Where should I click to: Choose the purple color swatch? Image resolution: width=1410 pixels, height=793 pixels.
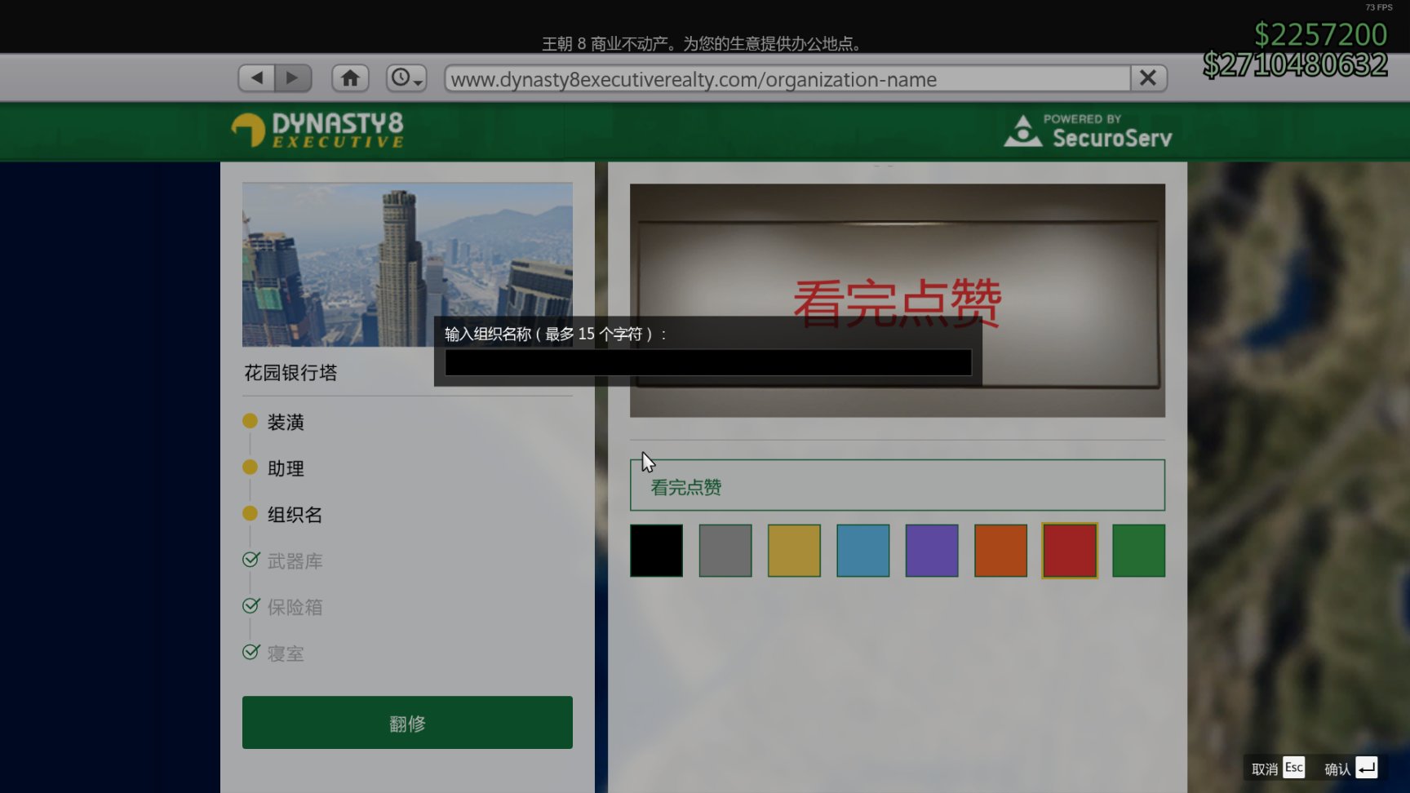pyautogui.click(x=932, y=551)
